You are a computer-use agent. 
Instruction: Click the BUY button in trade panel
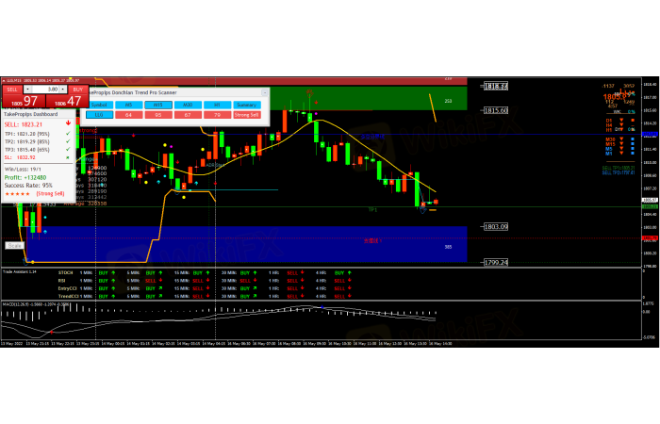coord(77,90)
